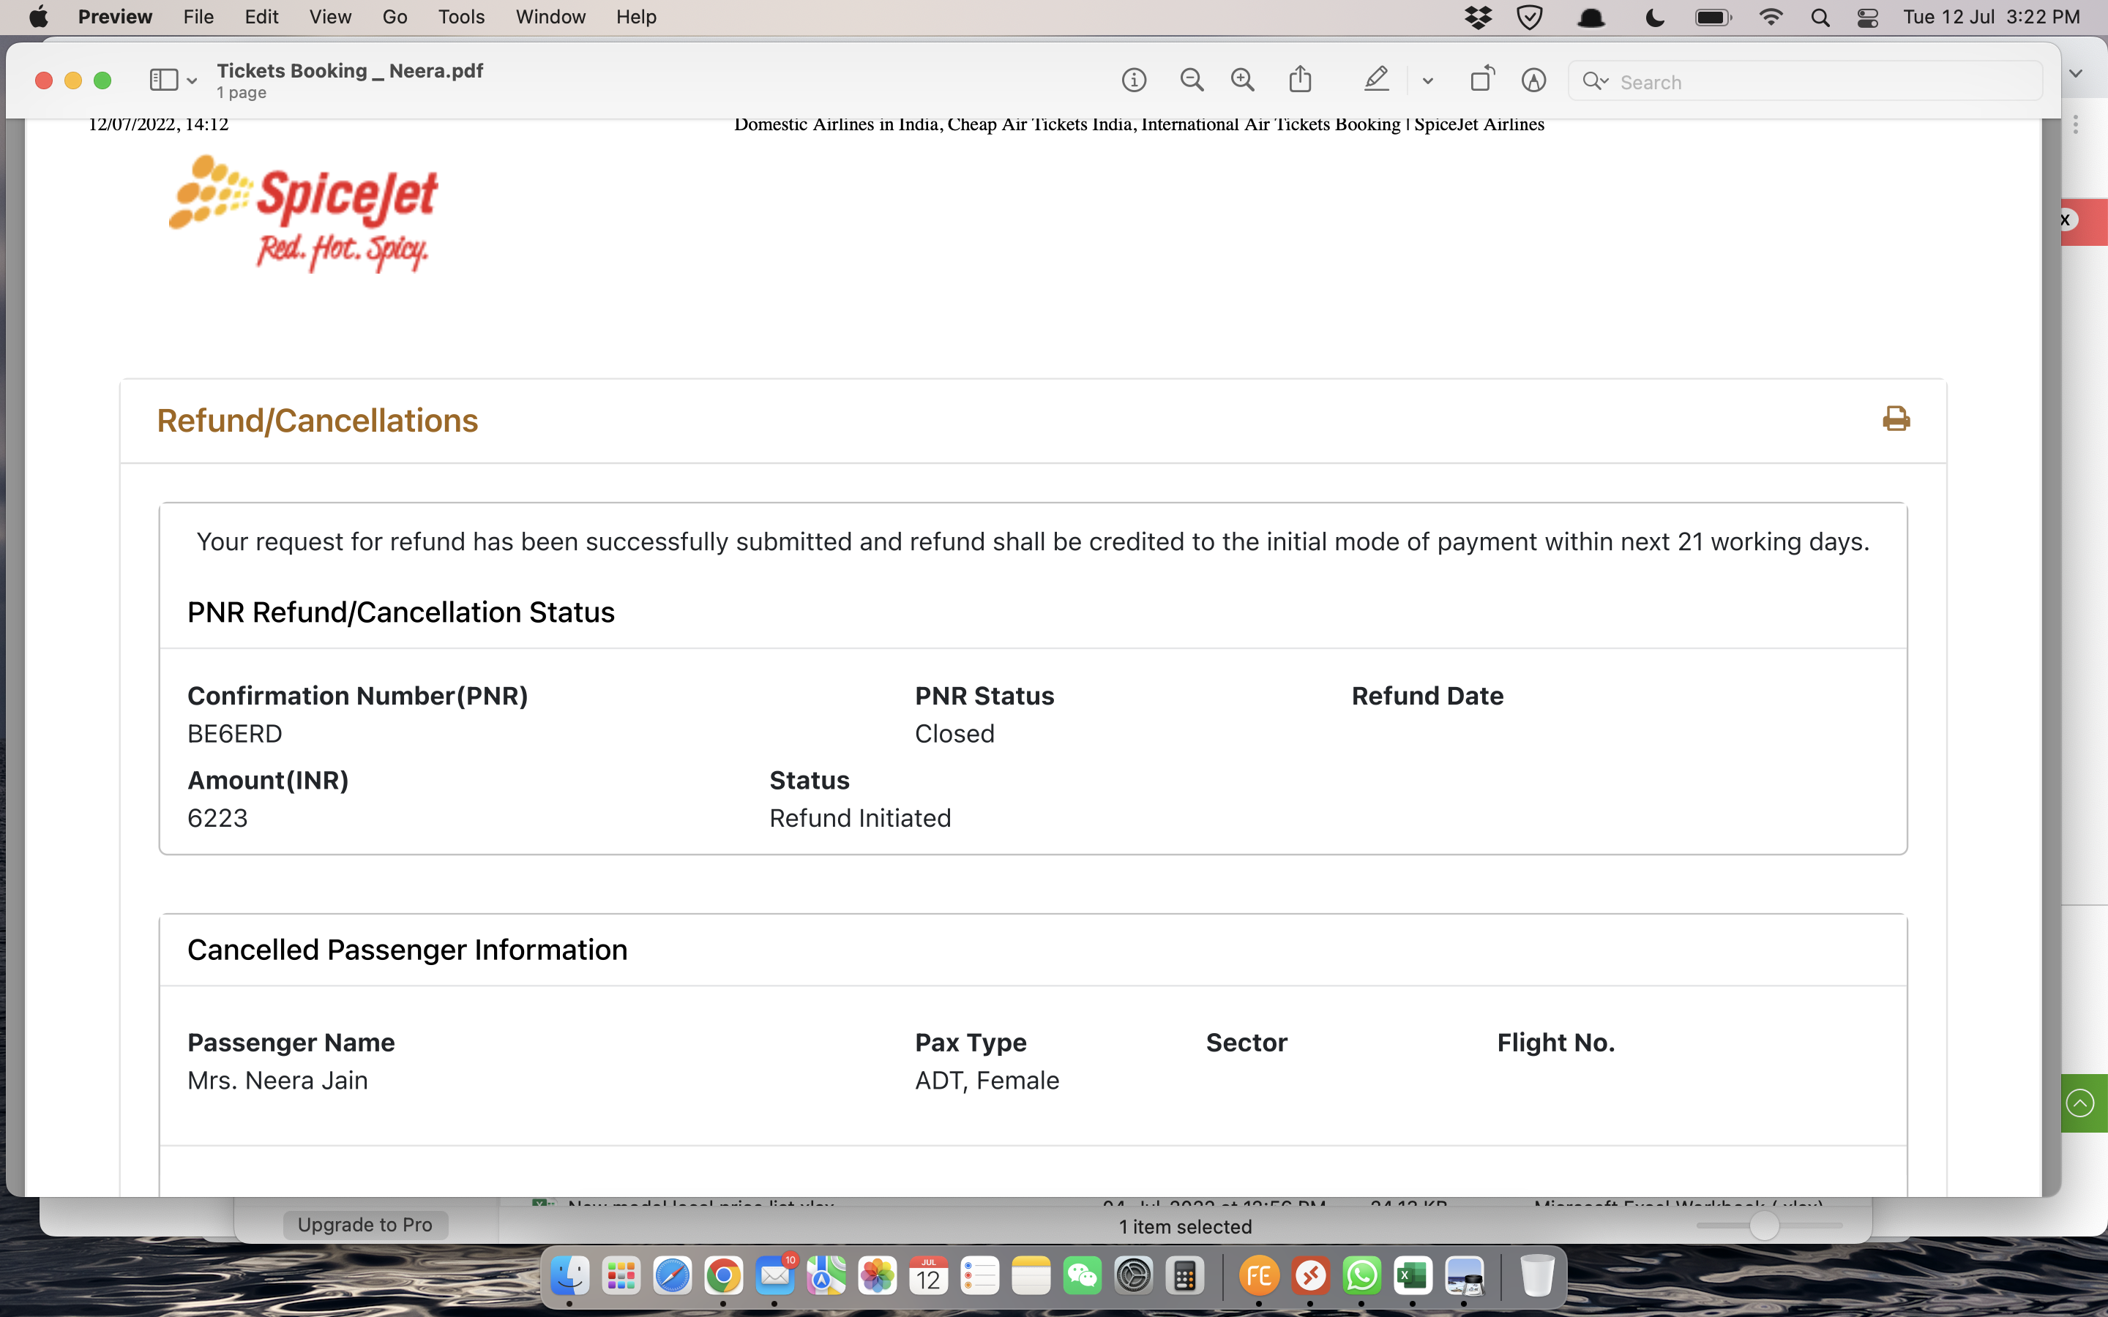Image resolution: width=2108 pixels, height=1317 pixels.
Task: Zoom in the PDF with the magnifier plus icon
Action: [x=1242, y=81]
